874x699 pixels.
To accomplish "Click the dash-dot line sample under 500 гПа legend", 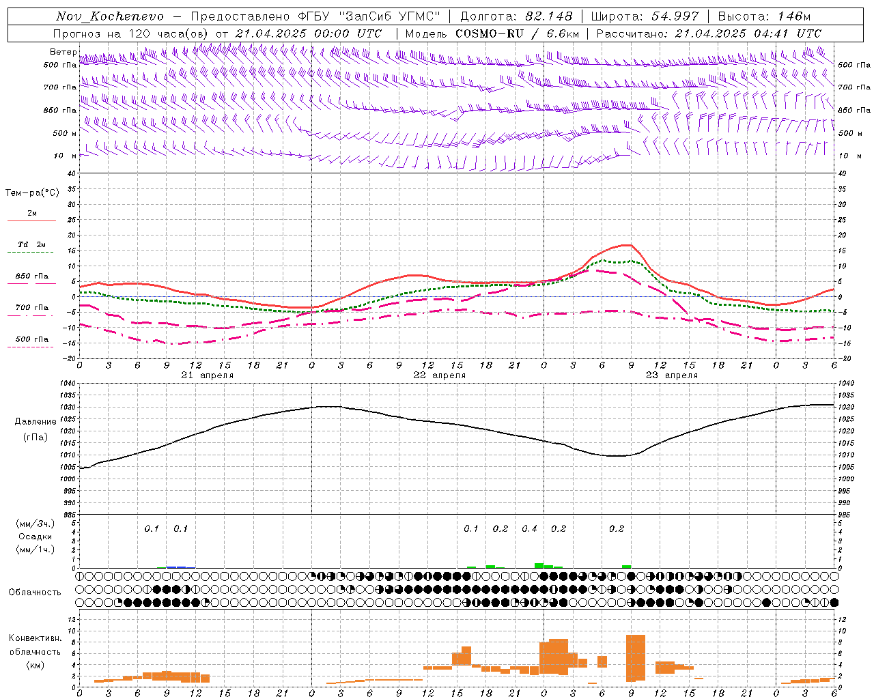I will [x=31, y=347].
